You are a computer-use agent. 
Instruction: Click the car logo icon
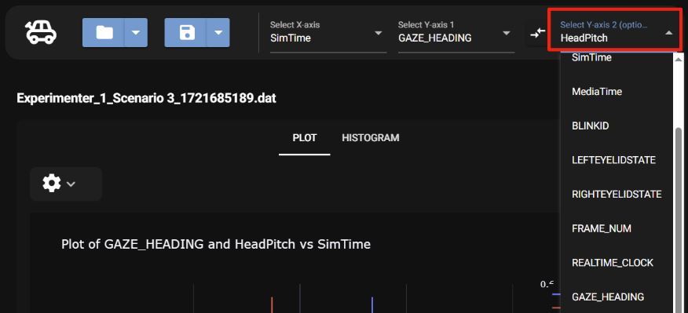[x=41, y=33]
